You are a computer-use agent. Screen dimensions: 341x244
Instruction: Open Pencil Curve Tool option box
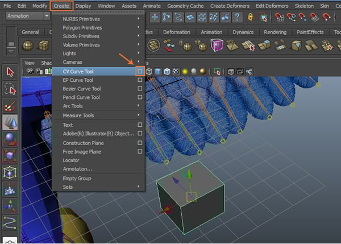tap(140, 97)
